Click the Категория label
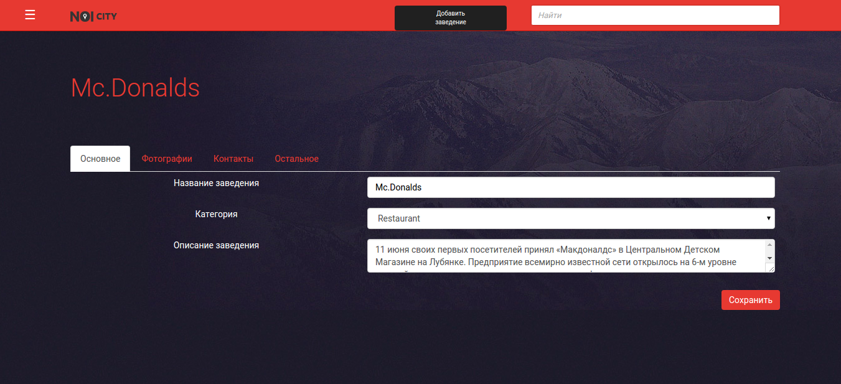This screenshot has width=841, height=384. click(x=216, y=214)
